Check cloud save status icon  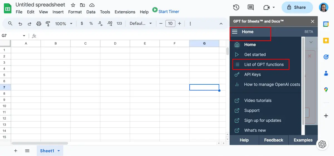pos(92,5)
